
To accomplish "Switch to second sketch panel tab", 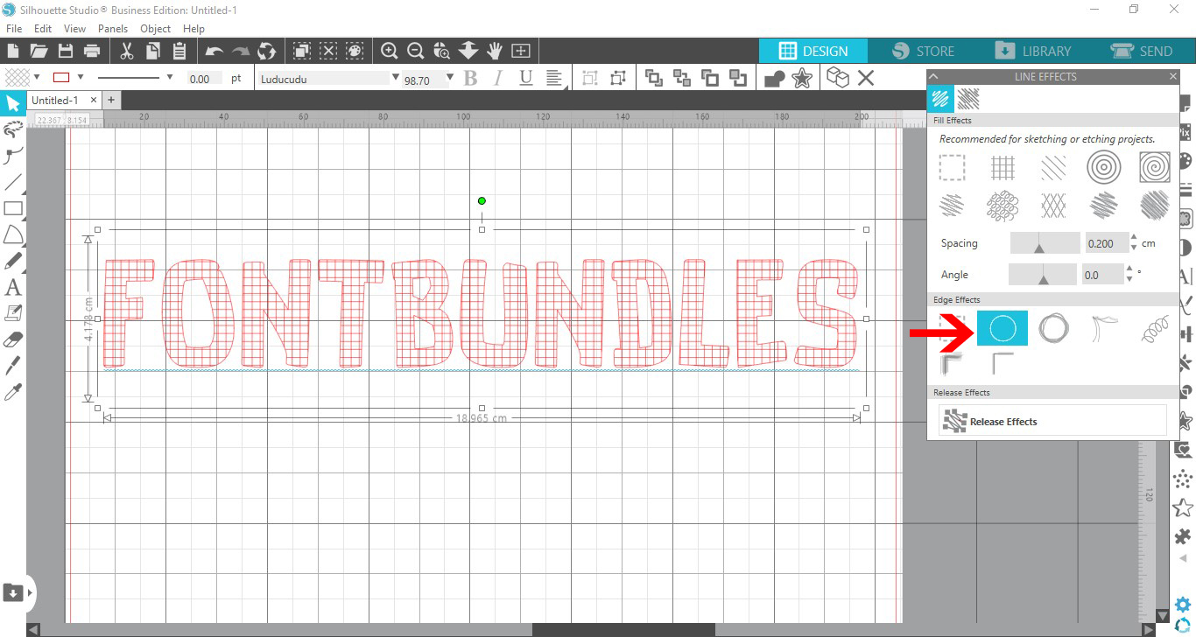I will tap(967, 98).
